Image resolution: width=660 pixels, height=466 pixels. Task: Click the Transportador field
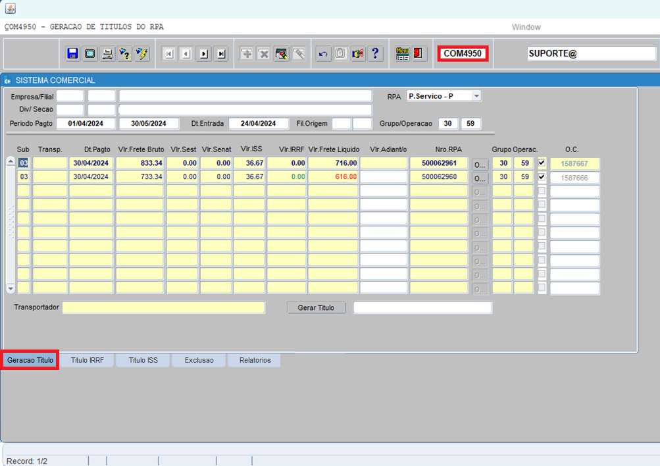click(x=163, y=307)
